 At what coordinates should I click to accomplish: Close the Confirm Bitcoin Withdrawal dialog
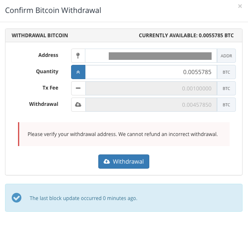click(x=240, y=6)
